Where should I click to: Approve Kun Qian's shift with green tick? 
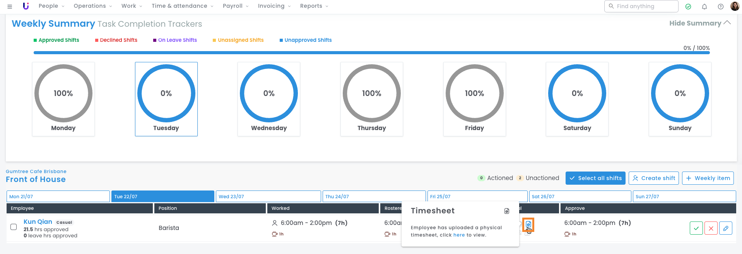click(x=696, y=228)
